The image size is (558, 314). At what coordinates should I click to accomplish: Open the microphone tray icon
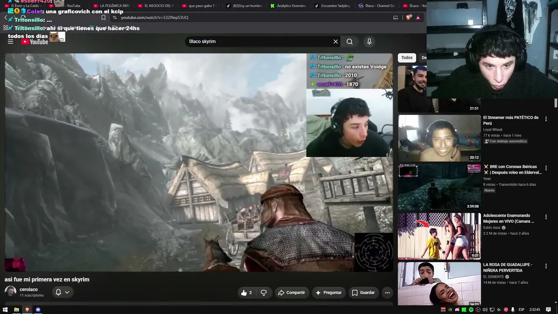[513, 310]
